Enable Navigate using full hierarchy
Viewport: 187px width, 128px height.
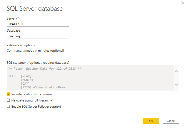pos(8,100)
